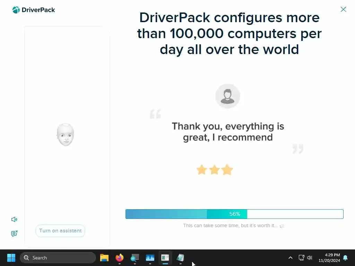The width and height of the screenshot is (355, 266).
Task: Click the first gold rating star
Action: coord(202,170)
